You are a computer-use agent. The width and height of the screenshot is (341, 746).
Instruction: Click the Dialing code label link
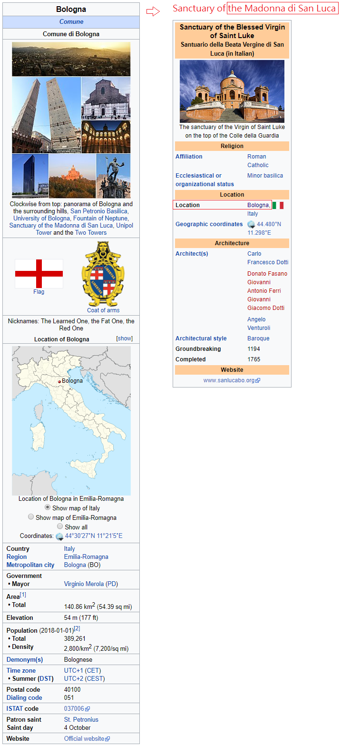[24, 698]
